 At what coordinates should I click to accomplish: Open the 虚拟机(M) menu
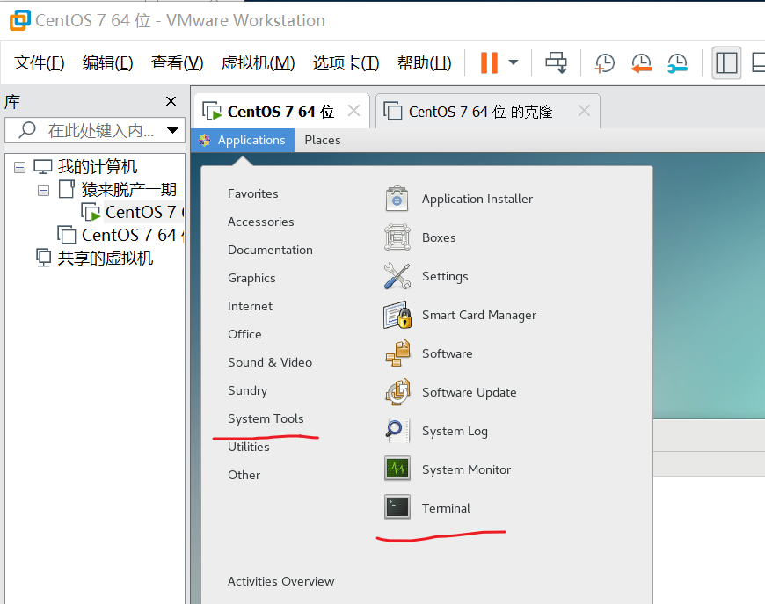click(x=258, y=62)
